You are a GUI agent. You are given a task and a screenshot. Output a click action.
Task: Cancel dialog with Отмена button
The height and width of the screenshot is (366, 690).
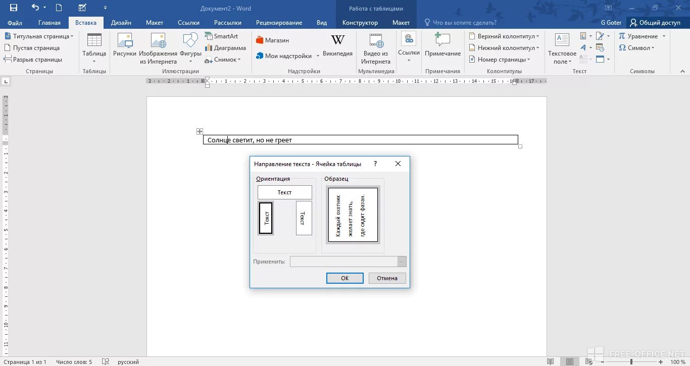pos(387,278)
